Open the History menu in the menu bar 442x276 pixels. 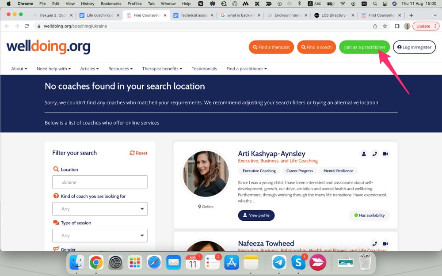(88, 4)
